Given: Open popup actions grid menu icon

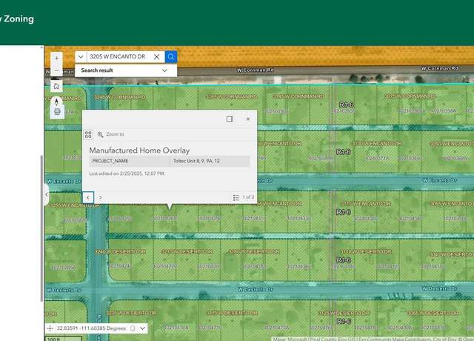Looking at the screenshot, I should [x=88, y=134].
